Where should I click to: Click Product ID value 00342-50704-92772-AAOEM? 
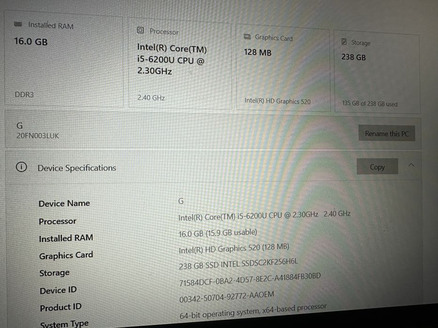tap(227, 297)
